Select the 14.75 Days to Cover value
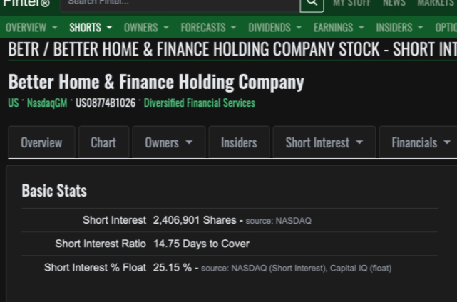The image size is (457, 302). click(201, 244)
